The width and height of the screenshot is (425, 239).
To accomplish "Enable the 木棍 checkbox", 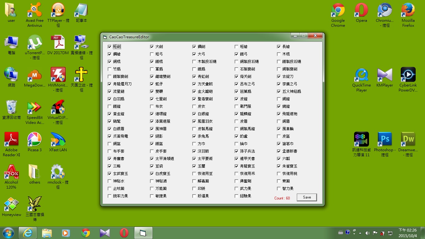I will coord(279,54).
